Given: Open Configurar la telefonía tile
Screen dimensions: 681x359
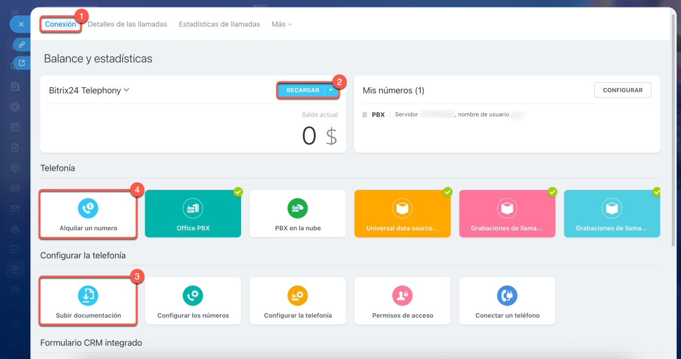Looking at the screenshot, I should pos(297,301).
